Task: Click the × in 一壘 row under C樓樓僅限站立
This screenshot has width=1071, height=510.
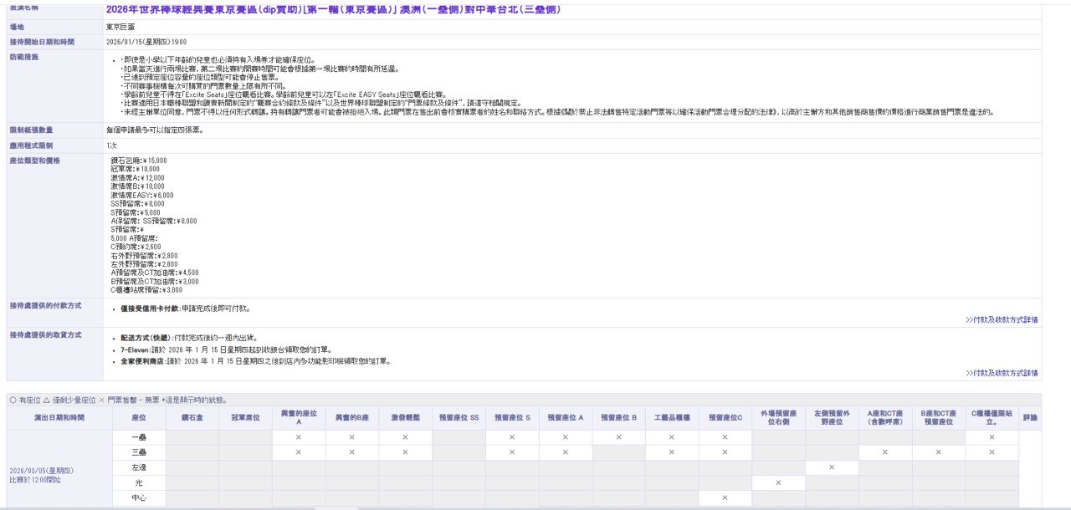Action: [x=992, y=437]
